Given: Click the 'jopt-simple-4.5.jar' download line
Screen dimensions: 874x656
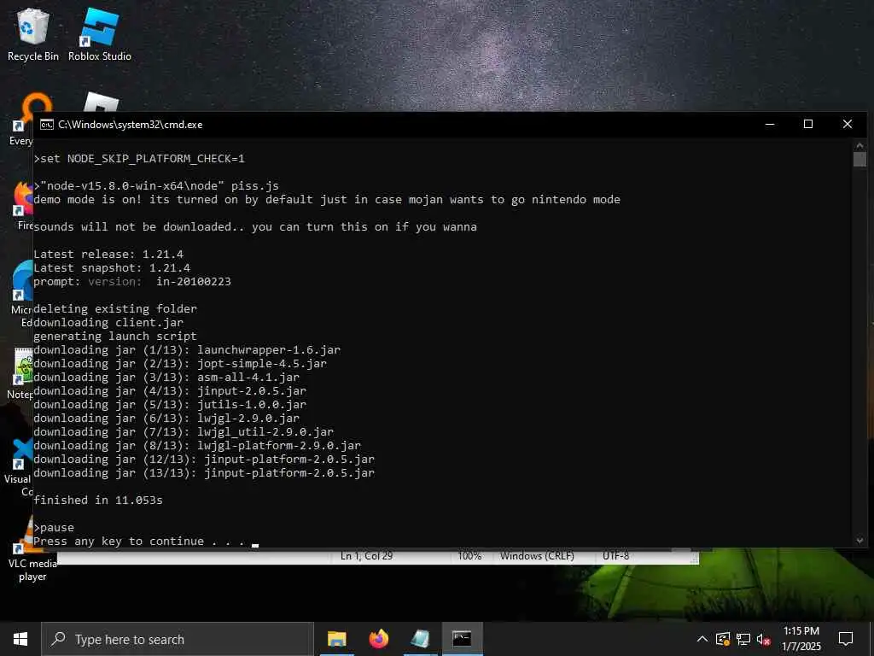Looking at the screenshot, I should pos(180,363).
